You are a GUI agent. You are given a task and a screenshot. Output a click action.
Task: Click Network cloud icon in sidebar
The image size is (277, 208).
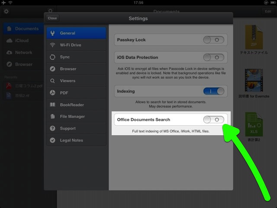(x=9, y=52)
